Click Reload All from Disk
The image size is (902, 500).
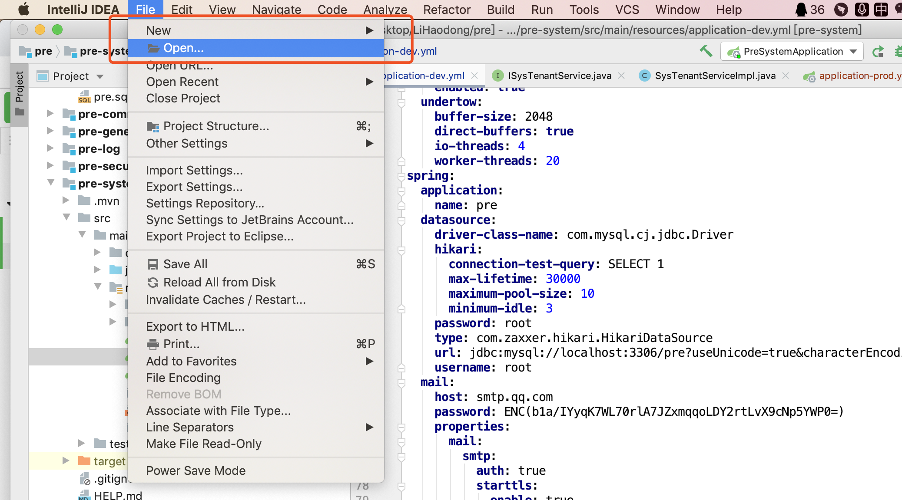255,282
